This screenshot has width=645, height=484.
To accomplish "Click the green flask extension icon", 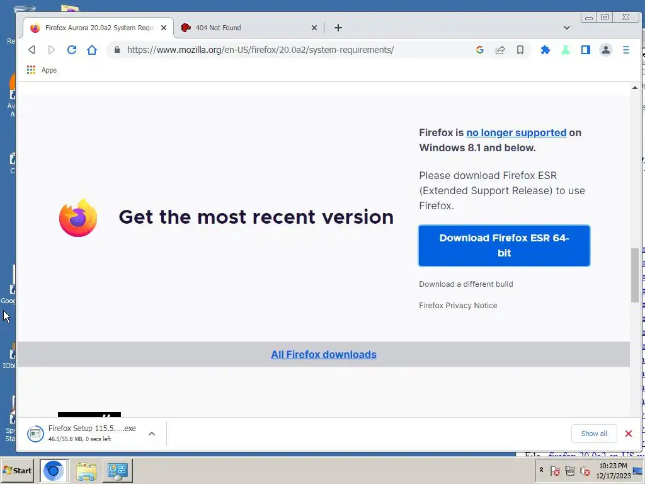I will (x=566, y=50).
